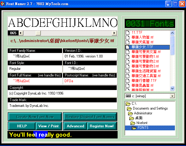Click the green LED dot display panel
This screenshot has height=146, width=186.
[x=150, y=23]
